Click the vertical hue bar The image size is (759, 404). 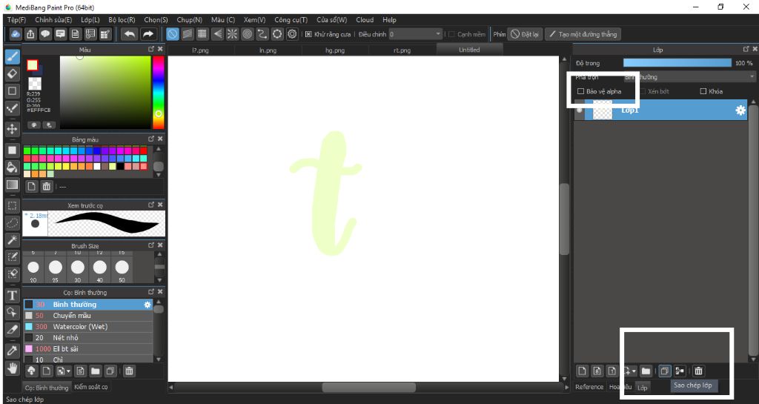[159, 93]
